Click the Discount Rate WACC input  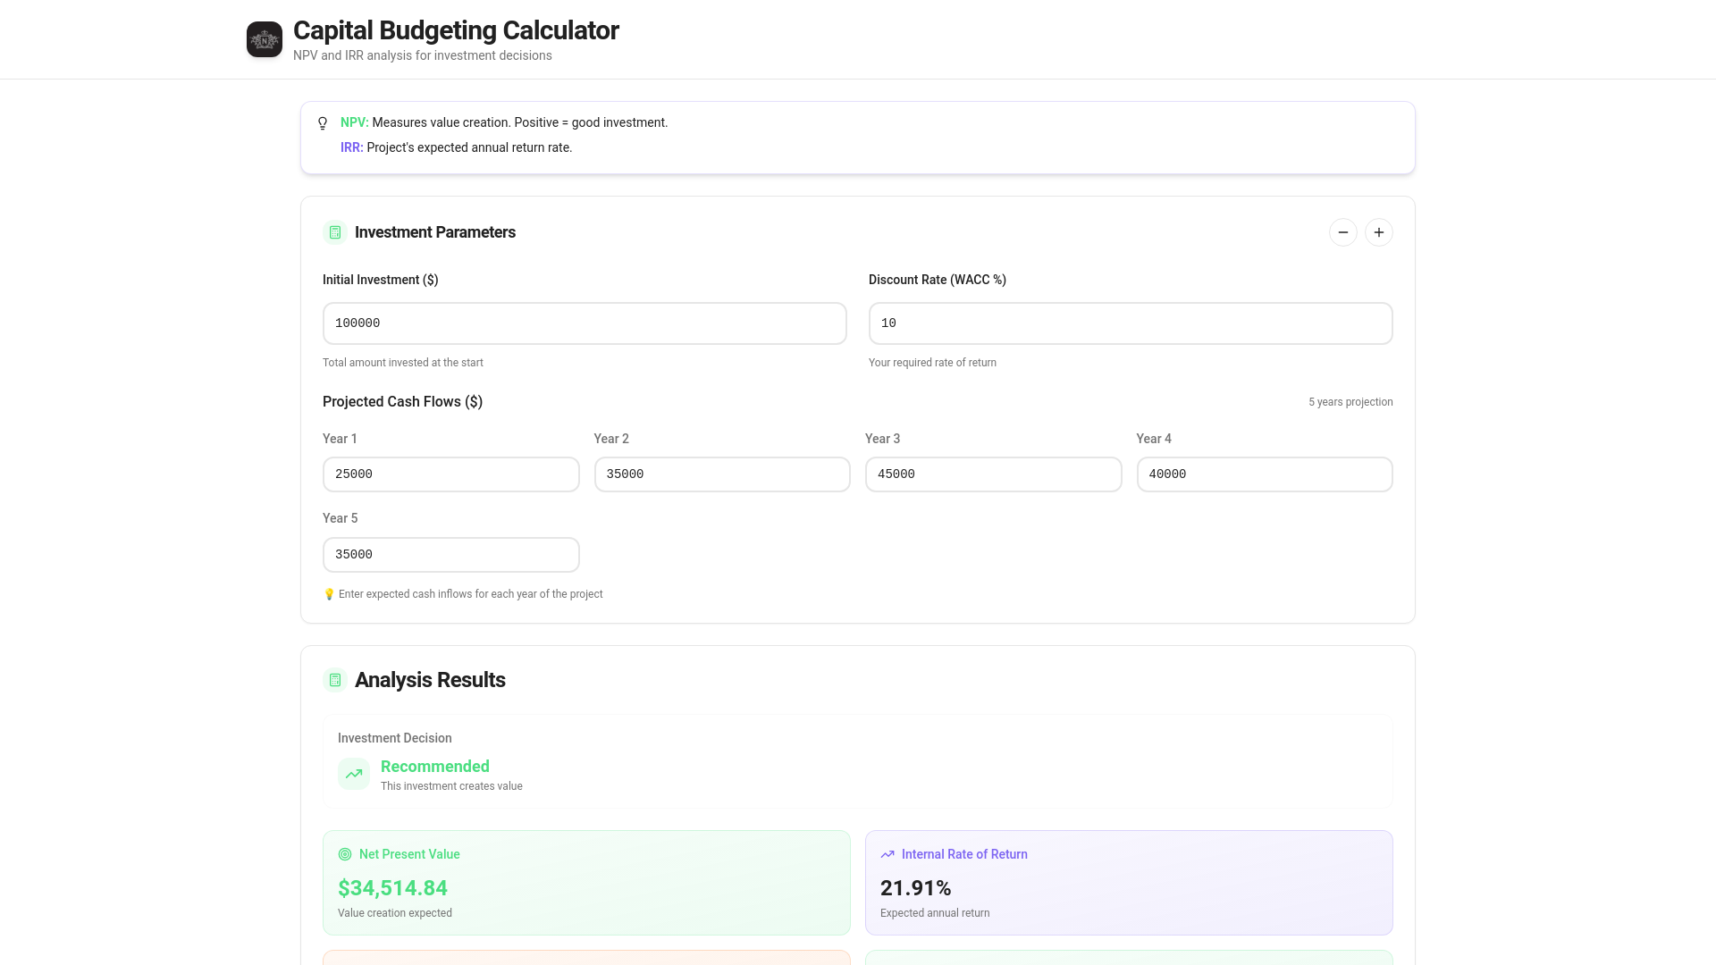click(1130, 323)
